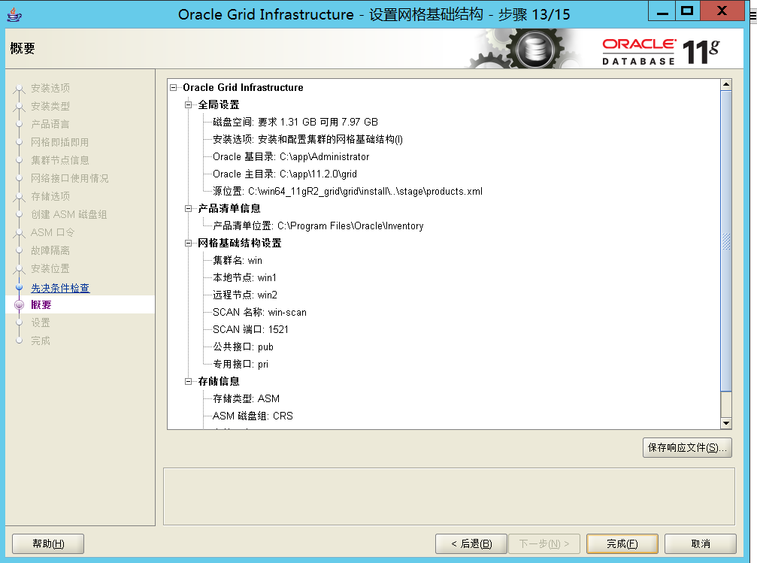Select Oracle 基目录: C:\app\Administrator row
Viewport: 757px width, 563px height.
[291, 157]
